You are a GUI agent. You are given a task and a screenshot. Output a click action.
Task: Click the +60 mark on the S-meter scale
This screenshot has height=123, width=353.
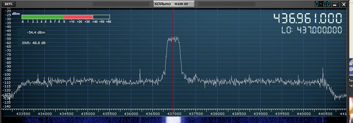point(109,22)
